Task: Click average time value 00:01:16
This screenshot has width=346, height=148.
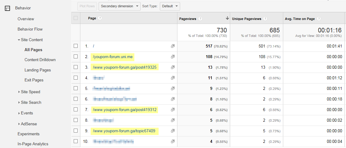Action: (x=330, y=30)
